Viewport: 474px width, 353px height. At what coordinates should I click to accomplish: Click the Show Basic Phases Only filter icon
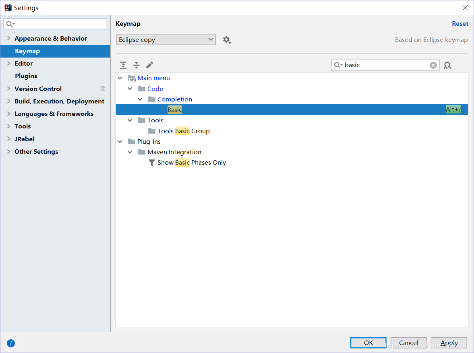pyautogui.click(x=152, y=163)
